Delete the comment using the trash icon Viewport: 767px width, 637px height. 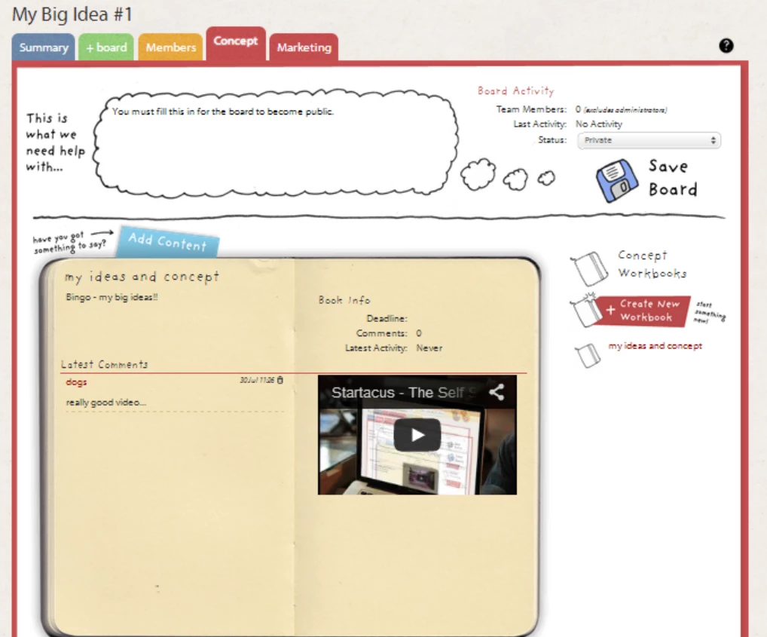(x=280, y=381)
